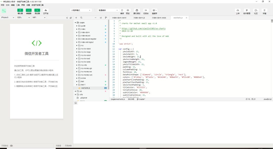Open the github wx-charts link in code
273x149 pixels.
(144, 29)
